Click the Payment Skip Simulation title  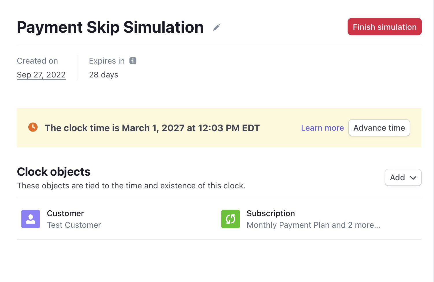pos(110,27)
